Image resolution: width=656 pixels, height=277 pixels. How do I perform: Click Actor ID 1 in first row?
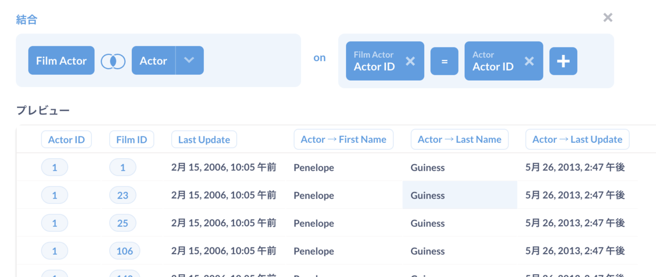pyautogui.click(x=55, y=167)
